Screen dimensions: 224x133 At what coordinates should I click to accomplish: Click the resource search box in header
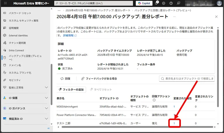(x=94, y=3)
